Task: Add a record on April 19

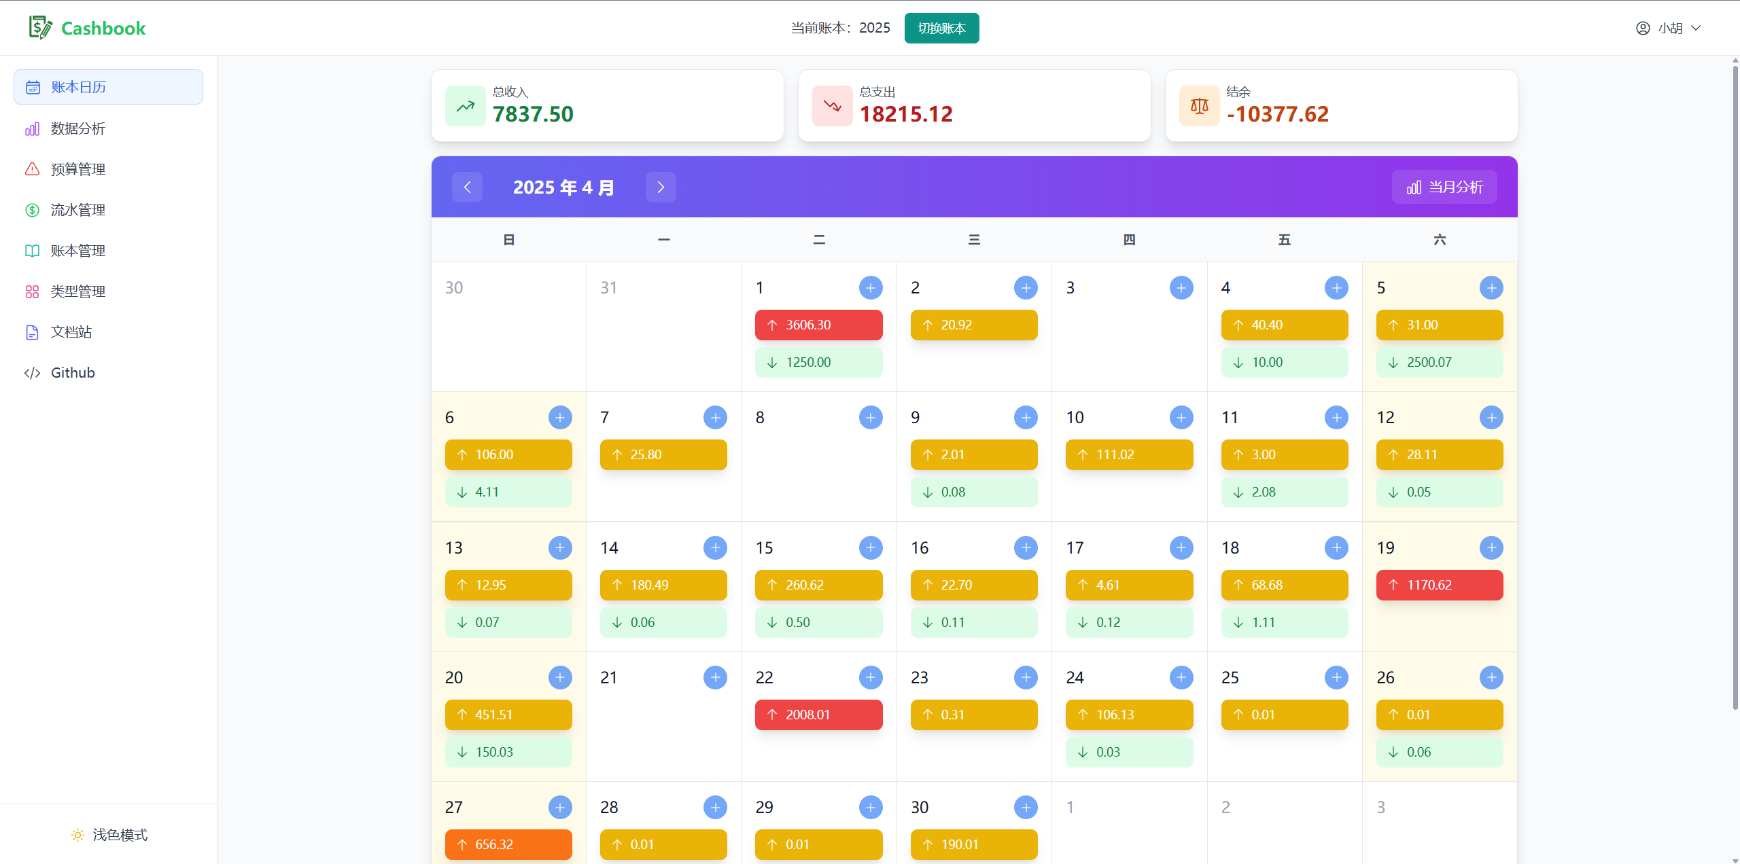Action: [1491, 547]
